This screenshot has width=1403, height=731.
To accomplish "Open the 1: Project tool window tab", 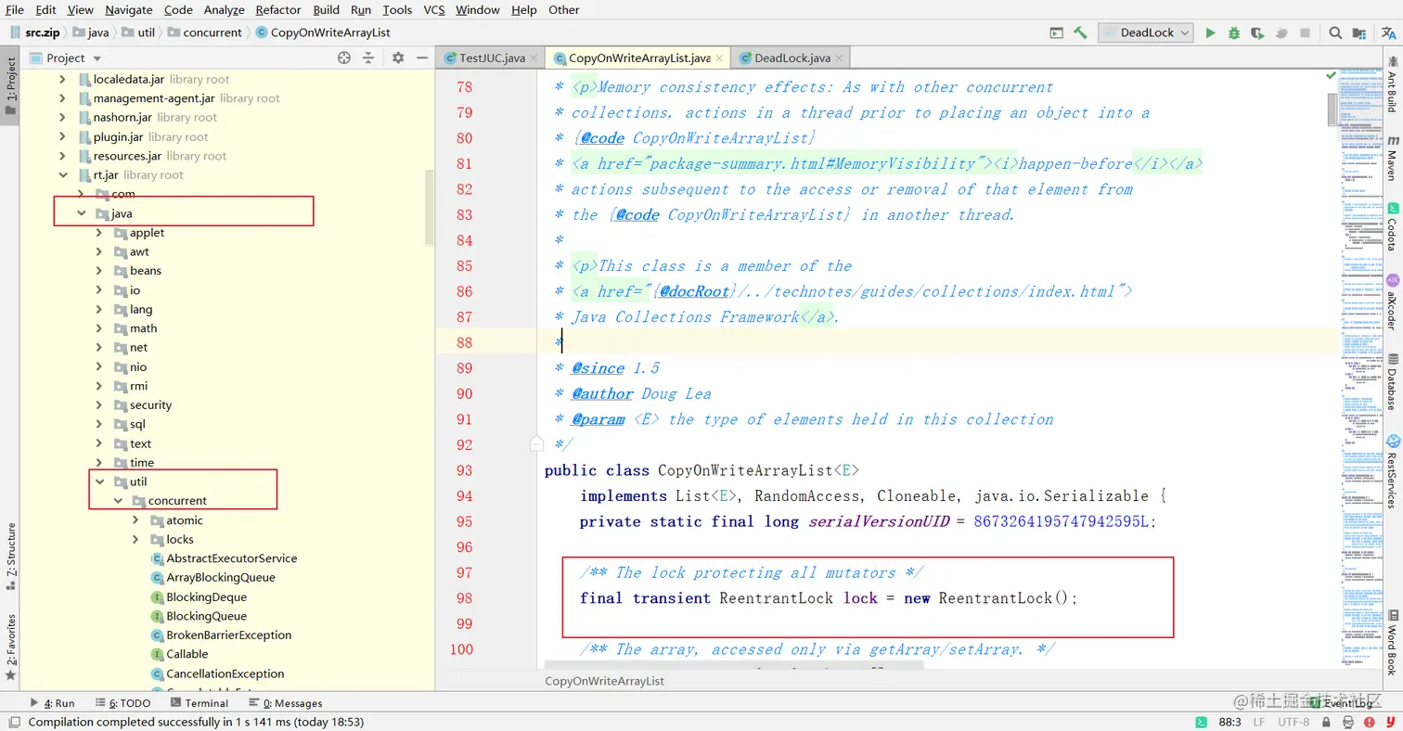I will (10, 85).
